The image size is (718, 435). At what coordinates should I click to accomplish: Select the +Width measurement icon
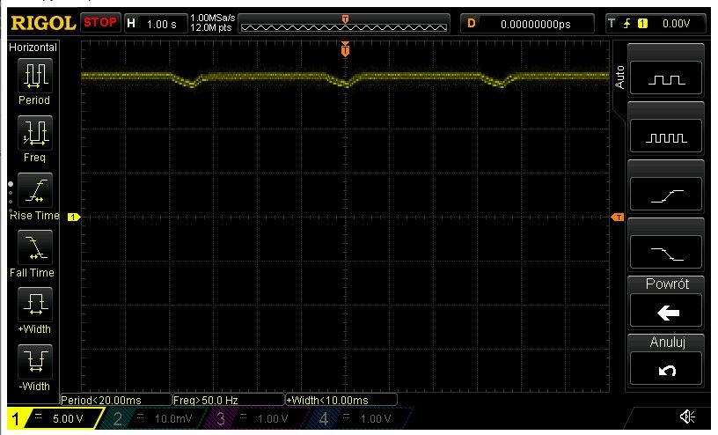(x=35, y=305)
